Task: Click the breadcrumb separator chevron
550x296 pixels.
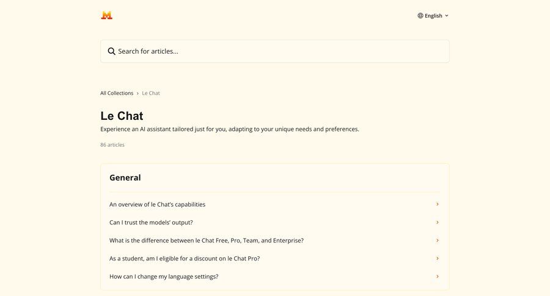Action: [x=137, y=93]
